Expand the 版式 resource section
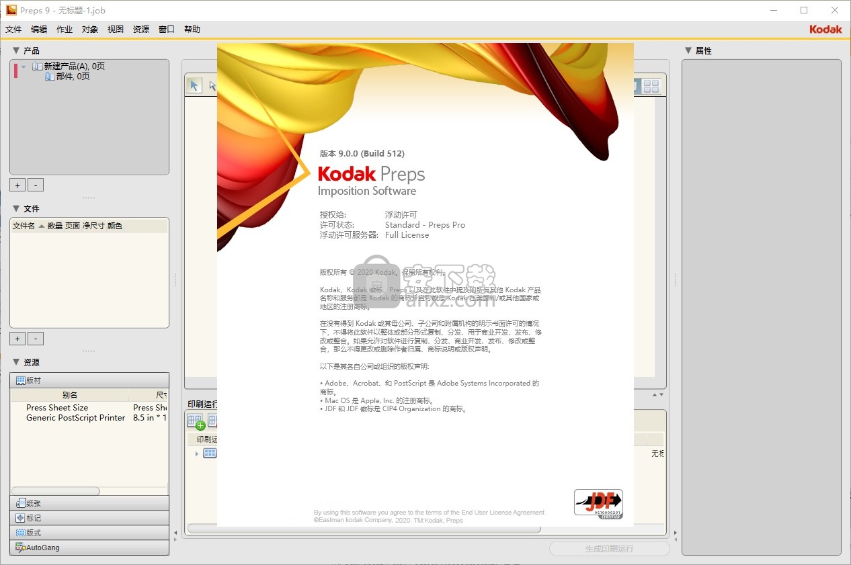 point(89,533)
